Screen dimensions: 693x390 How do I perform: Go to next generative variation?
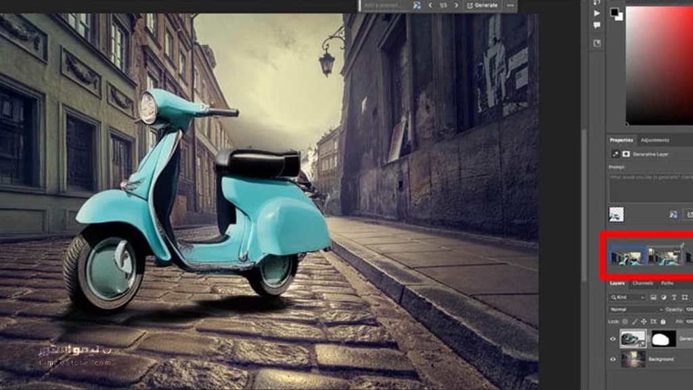point(456,5)
